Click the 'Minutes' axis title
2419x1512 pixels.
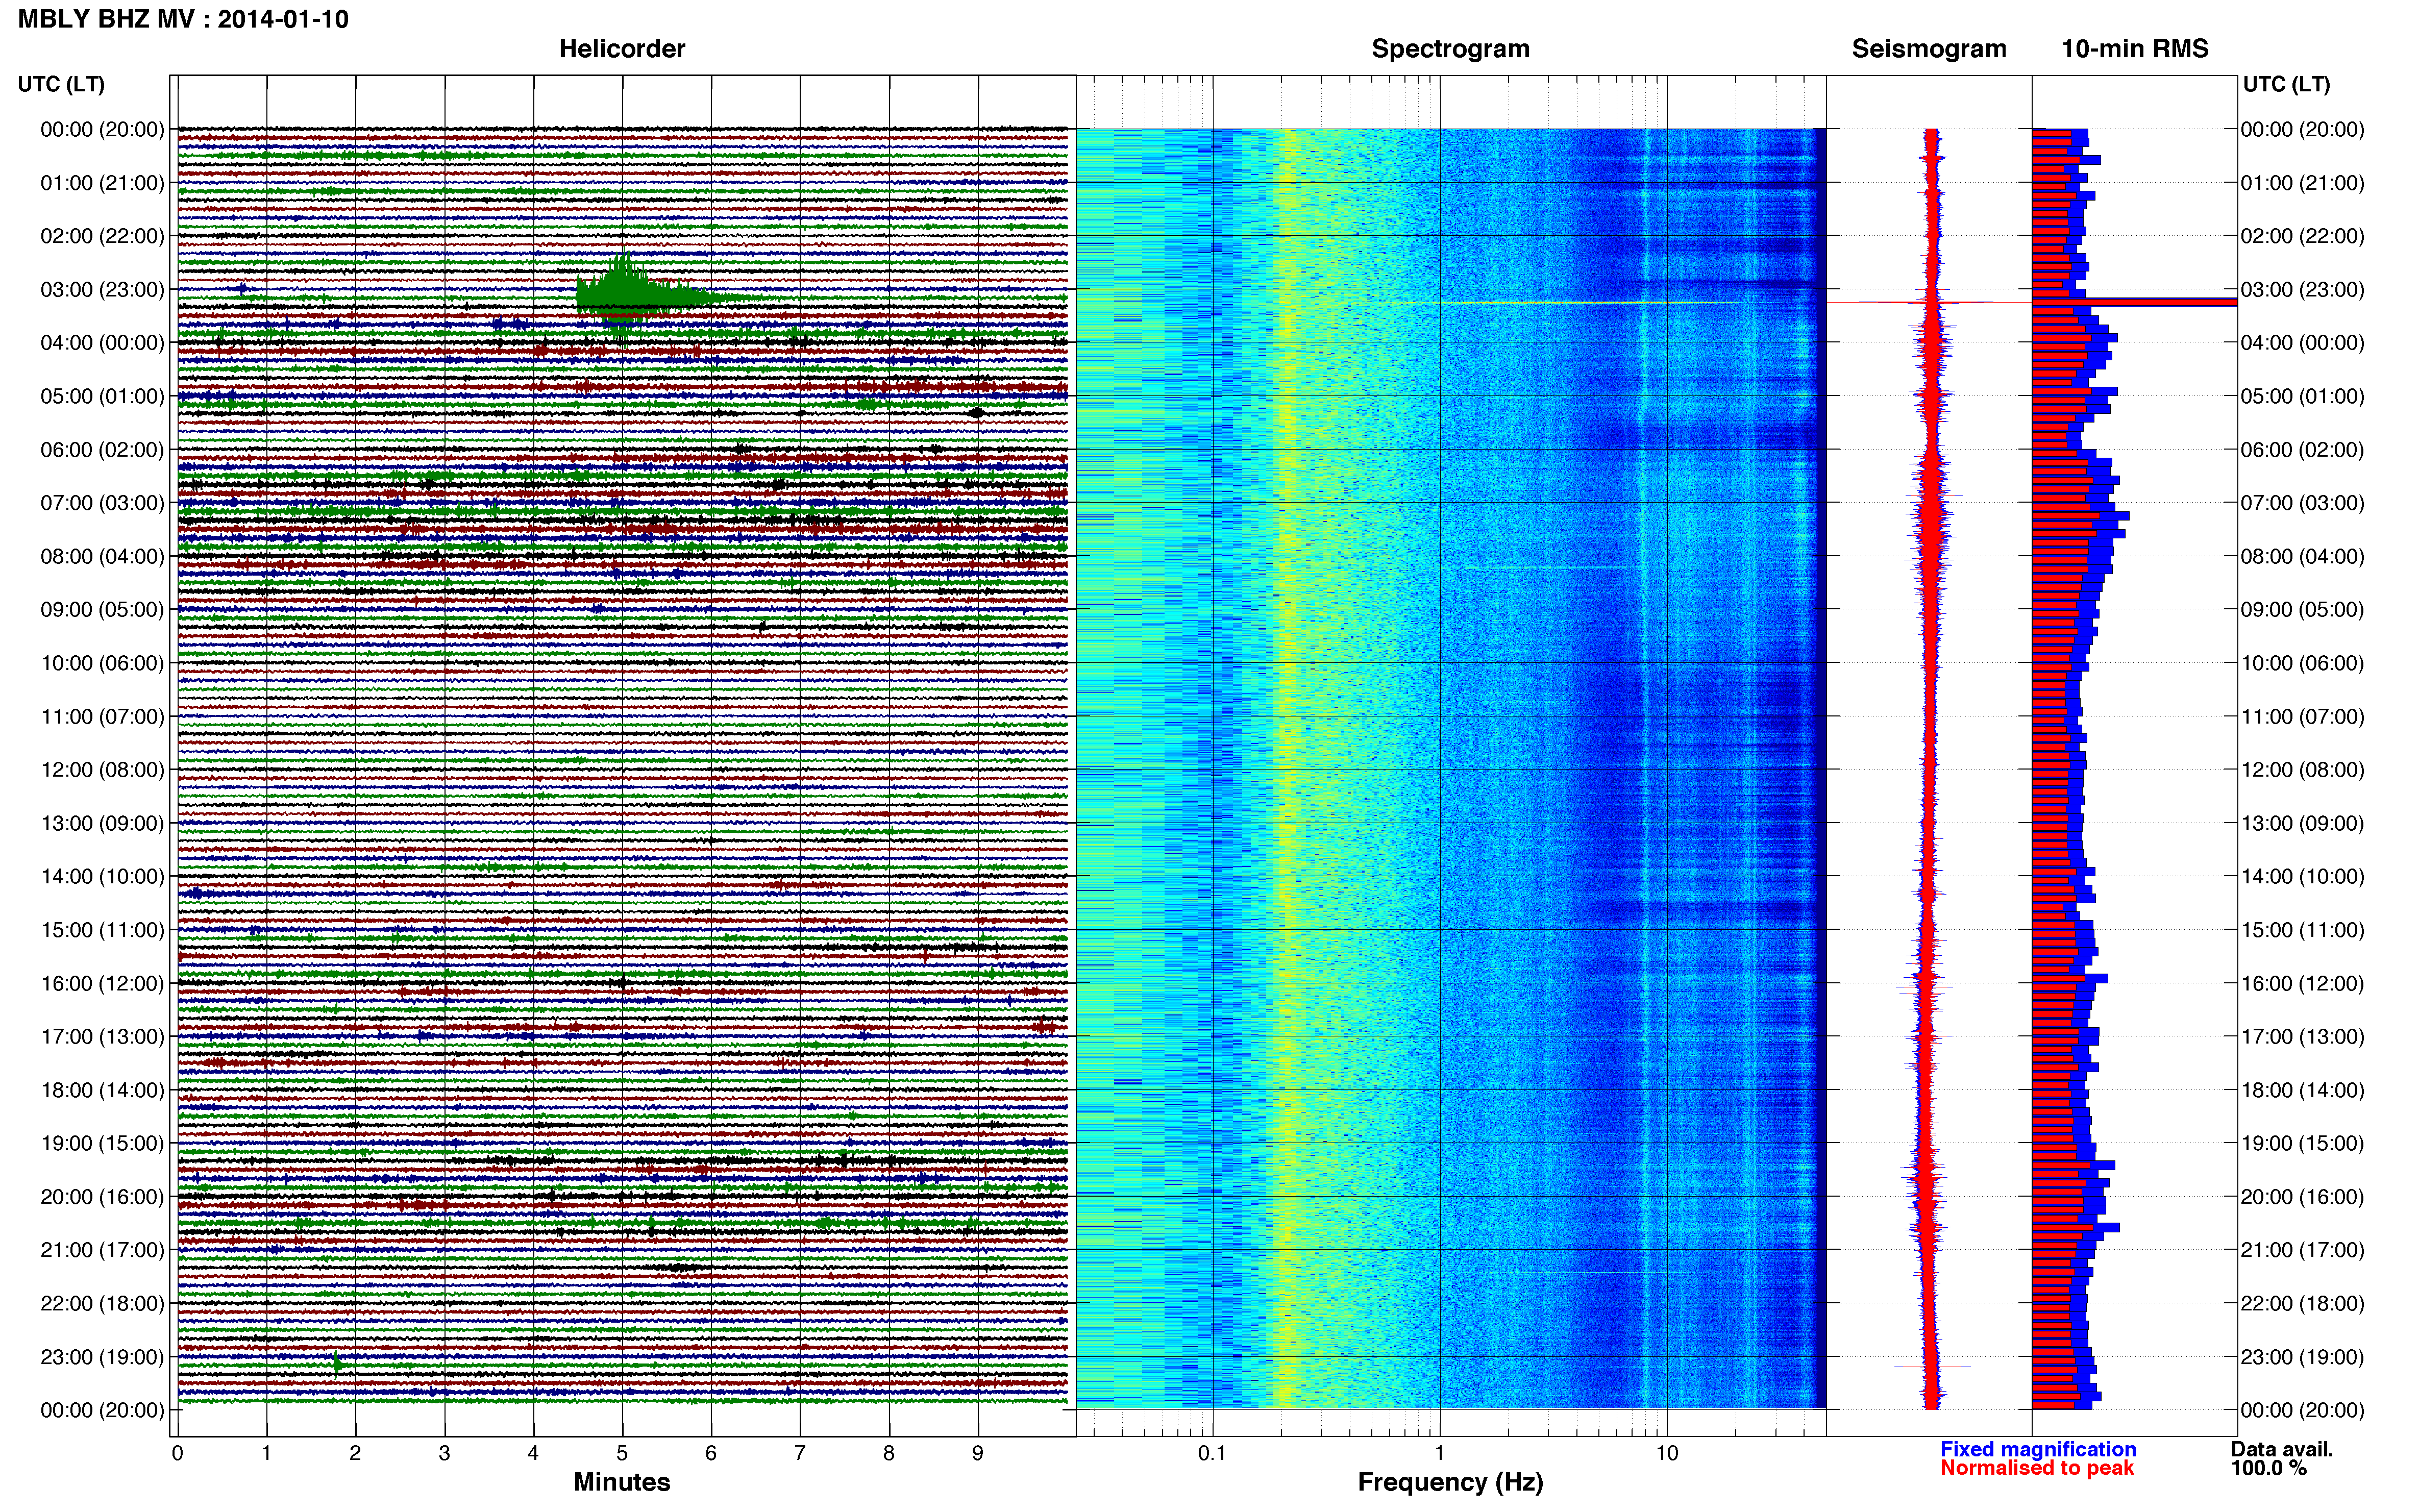tap(622, 1482)
